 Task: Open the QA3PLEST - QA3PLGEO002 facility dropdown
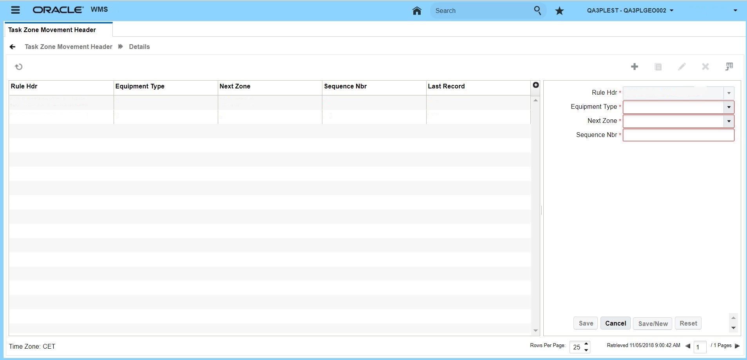coord(630,11)
